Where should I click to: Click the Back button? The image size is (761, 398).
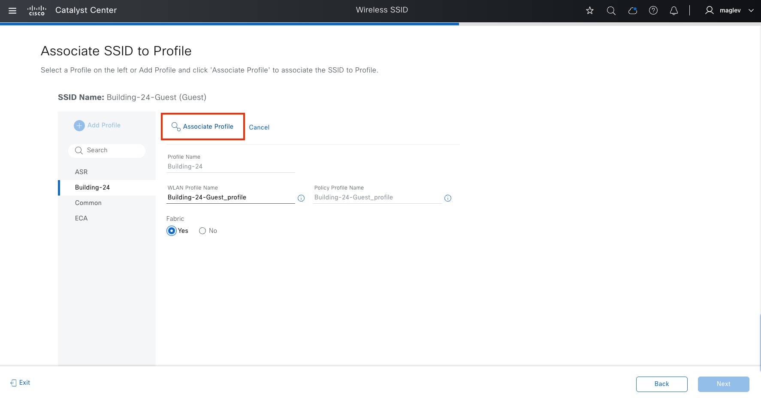tap(661, 384)
